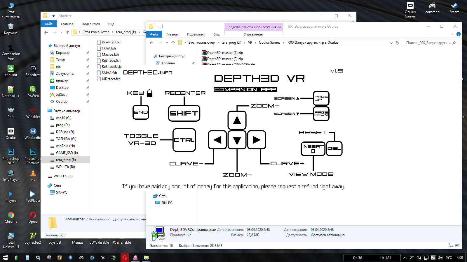This screenshot has height=262, width=467.
Task: Open the Steam desktop icon
Action: (x=454, y=8)
